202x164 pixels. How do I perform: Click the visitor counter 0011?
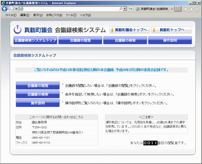click(150, 143)
